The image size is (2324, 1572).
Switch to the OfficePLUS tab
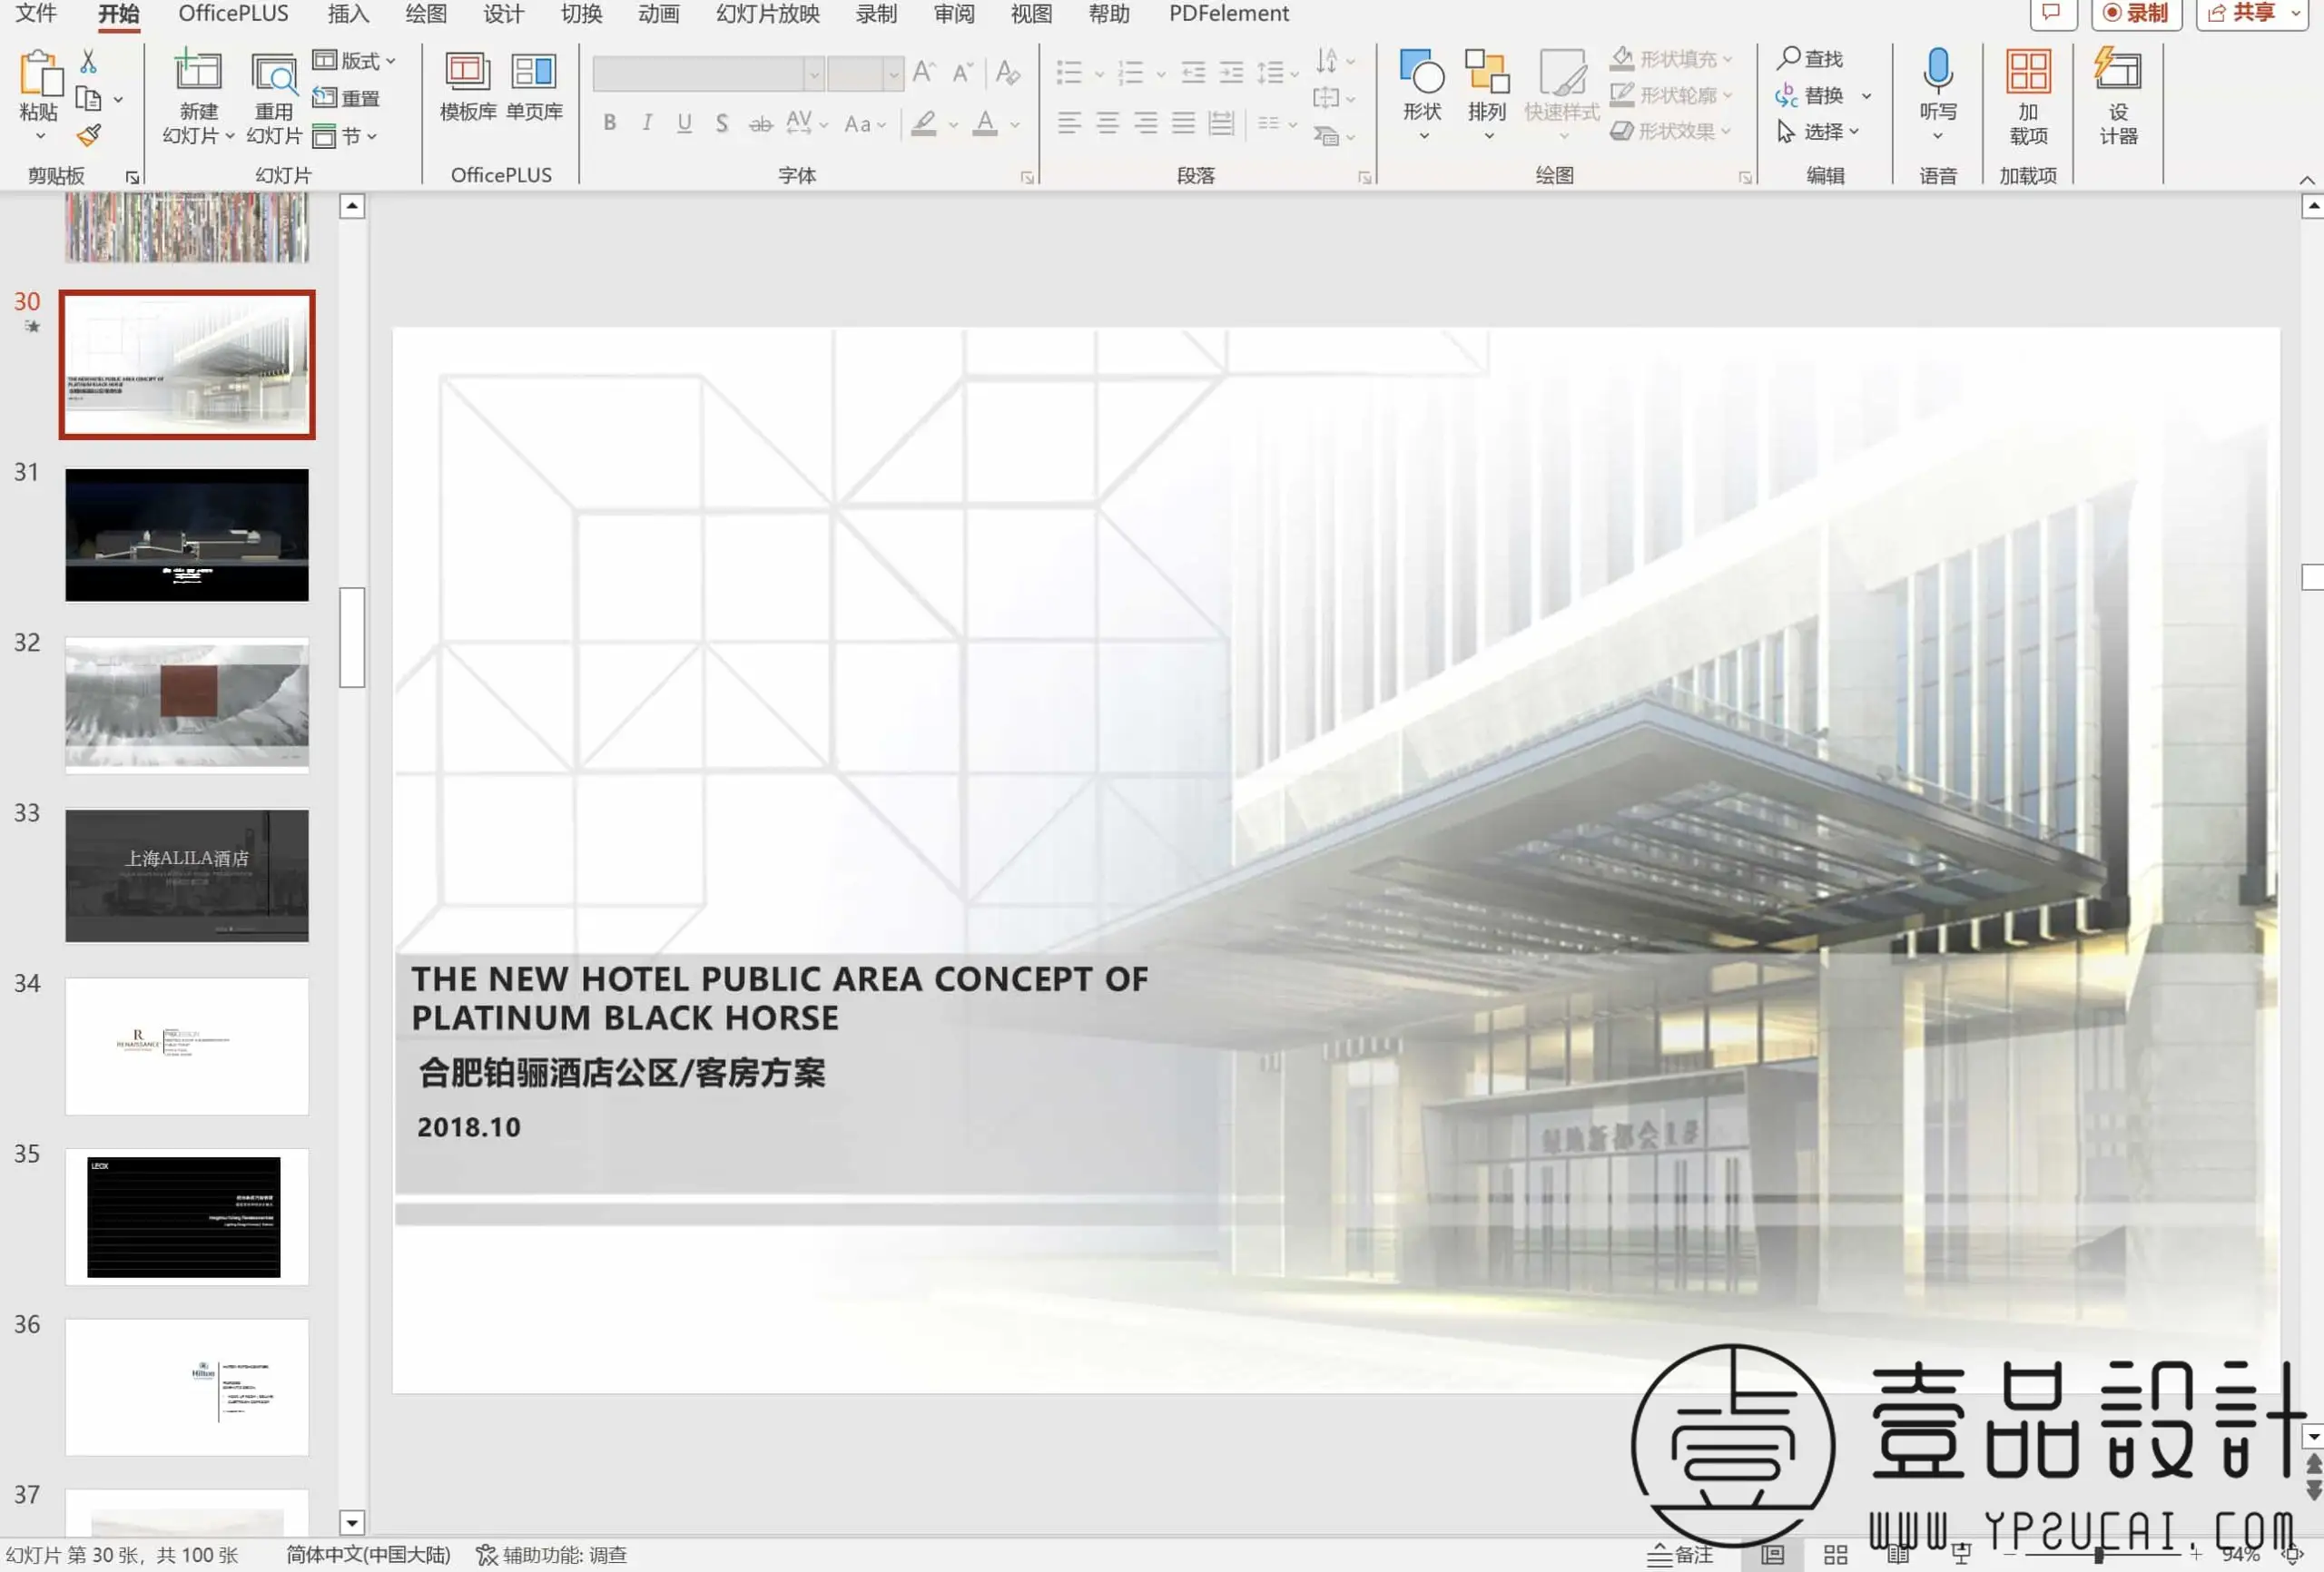tap(233, 13)
